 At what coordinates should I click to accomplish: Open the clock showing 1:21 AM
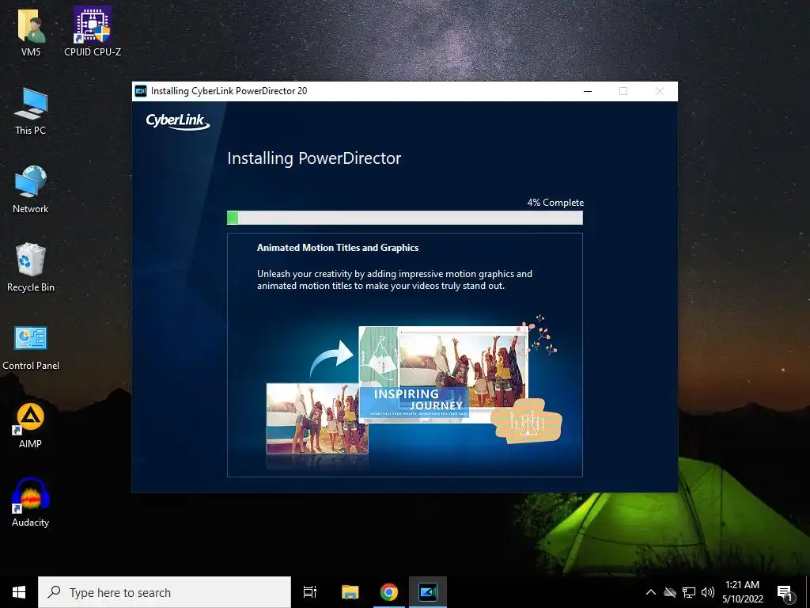[742, 592]
